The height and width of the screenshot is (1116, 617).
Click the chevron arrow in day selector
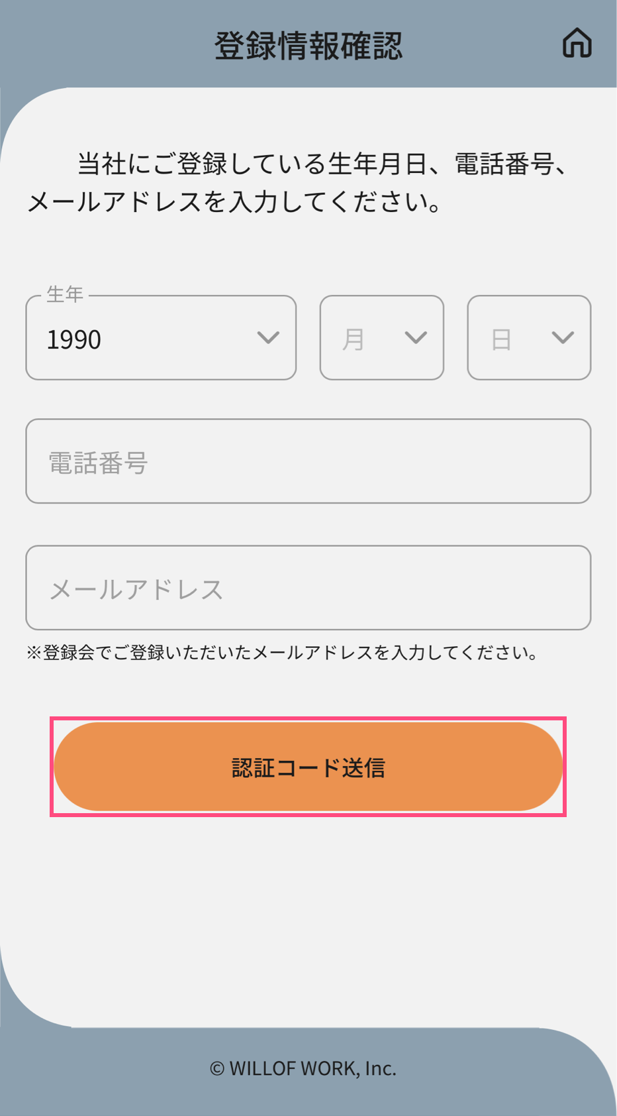coord(563,338)
